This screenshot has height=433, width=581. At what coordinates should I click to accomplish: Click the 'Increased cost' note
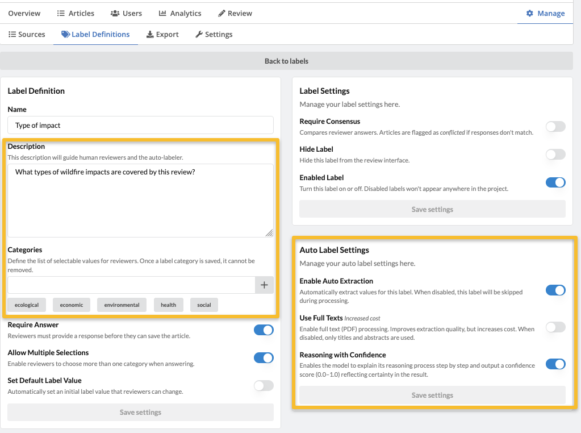point(362,318)
